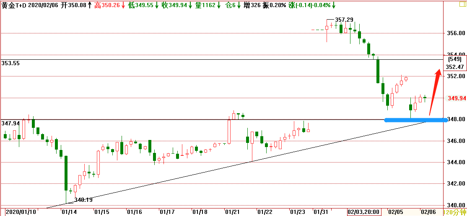467x216 pixels.
Task: Click the 02/06 date axis label
Action: 428,212
